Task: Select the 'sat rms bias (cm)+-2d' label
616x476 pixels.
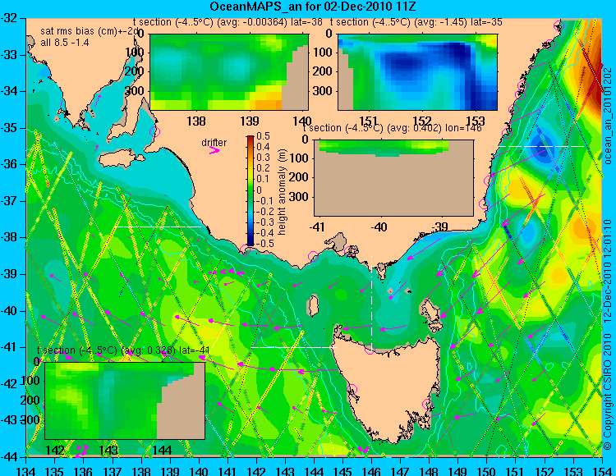Action: (90, 31)
